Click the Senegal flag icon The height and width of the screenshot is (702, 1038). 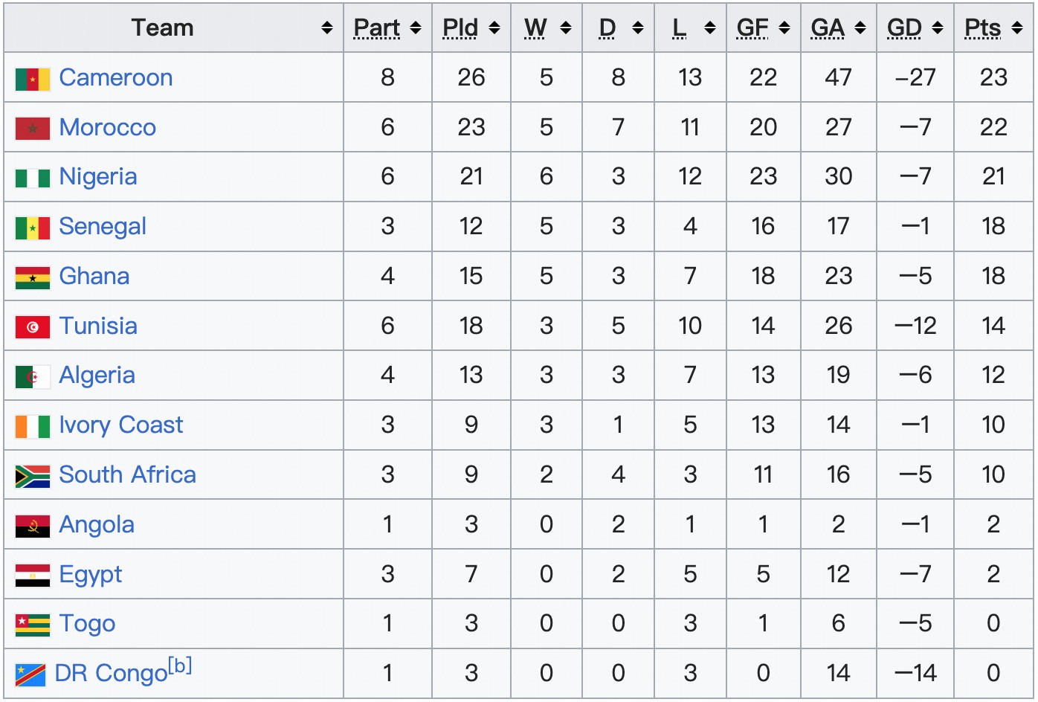coord(33,228)
